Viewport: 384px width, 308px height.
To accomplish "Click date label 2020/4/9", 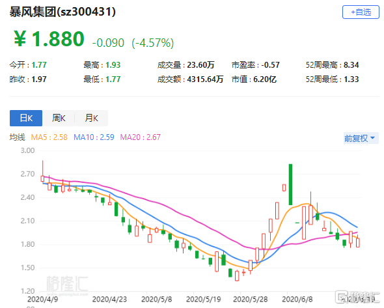I will (x=42, y=299).
